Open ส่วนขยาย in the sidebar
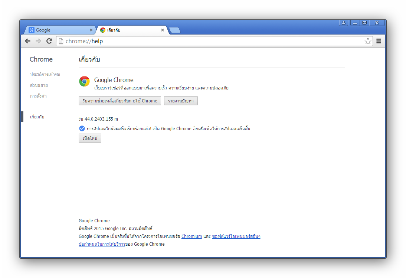 [x=39, y=85]
